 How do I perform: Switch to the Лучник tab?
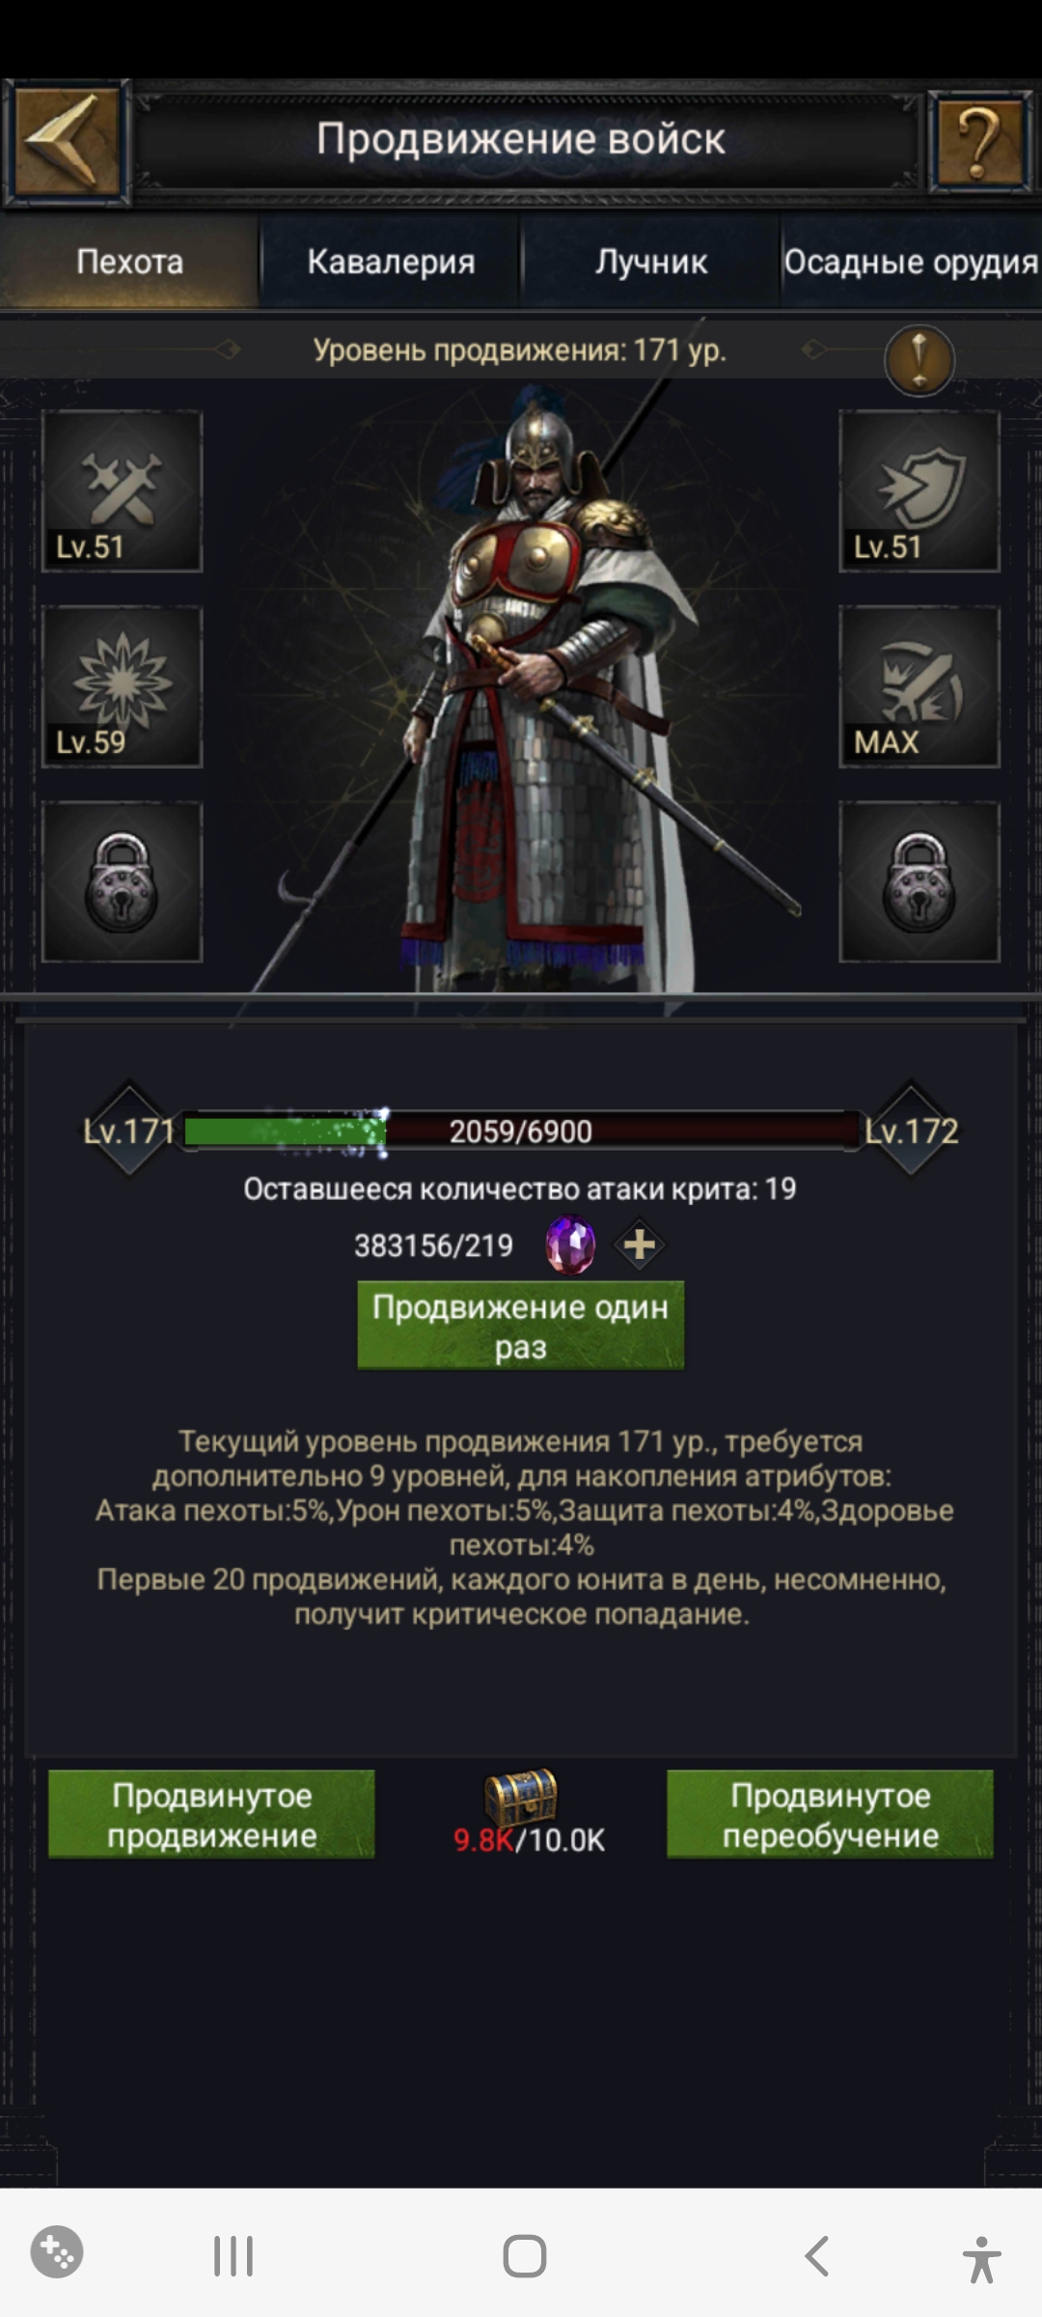(x=651, y=262)
